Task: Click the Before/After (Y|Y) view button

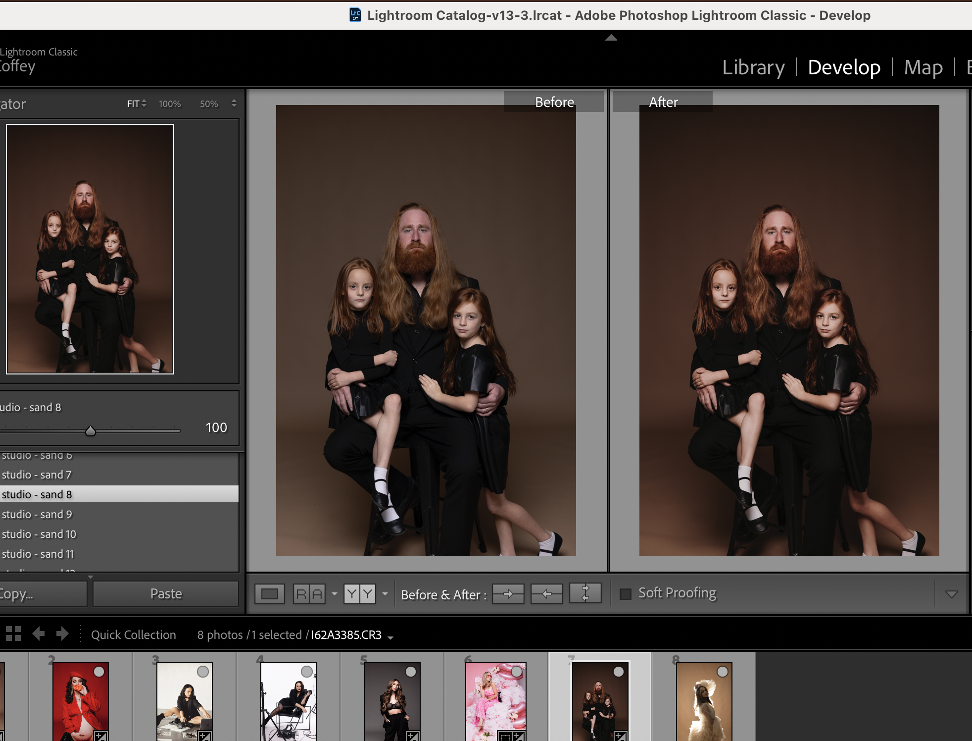Action: pos(360,594)
